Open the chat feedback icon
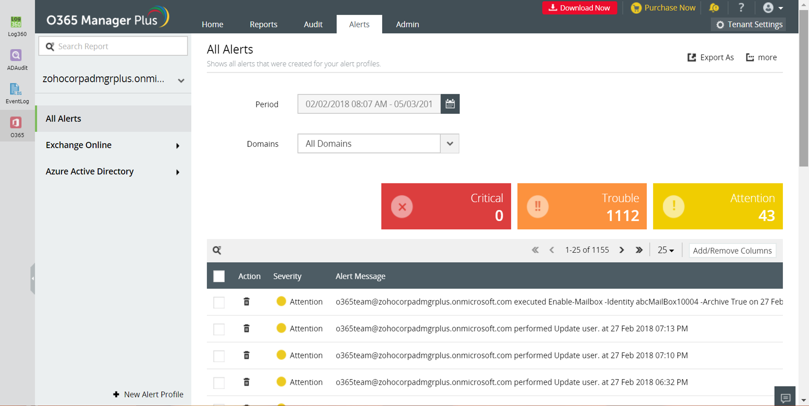This screenshot has width=809, height=406. (785, 396)
